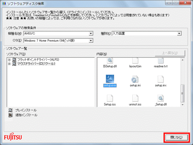Select the layout.bin file icon
The height and width of the screenshot is (145, 193).
[x=135, y=60]
